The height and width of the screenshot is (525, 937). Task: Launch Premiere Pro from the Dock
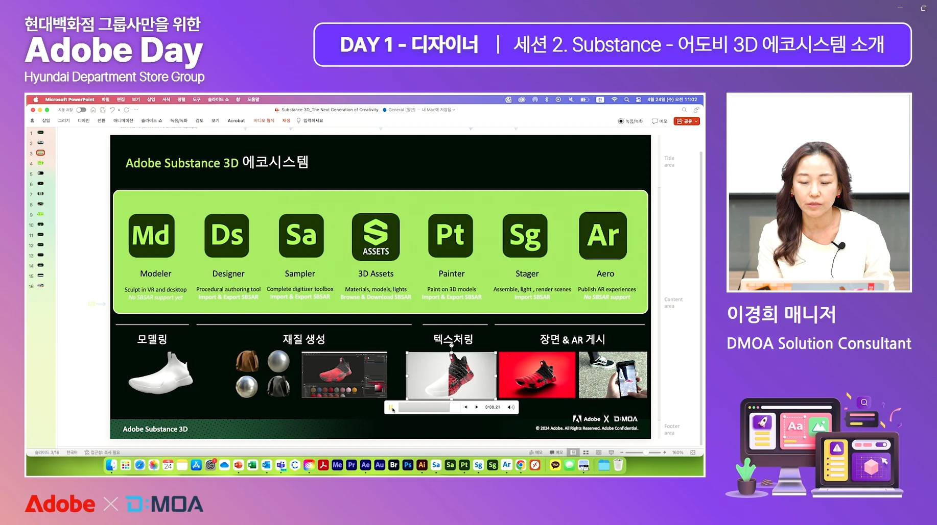click(x=352, y=465)
